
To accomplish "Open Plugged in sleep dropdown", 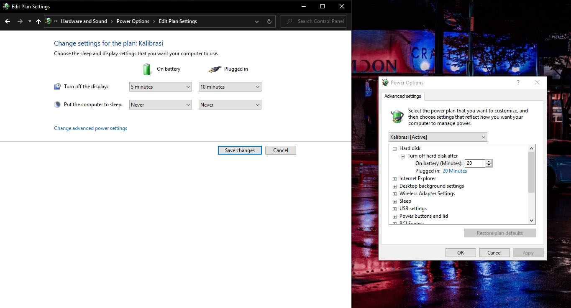I will tap(230, 105).
